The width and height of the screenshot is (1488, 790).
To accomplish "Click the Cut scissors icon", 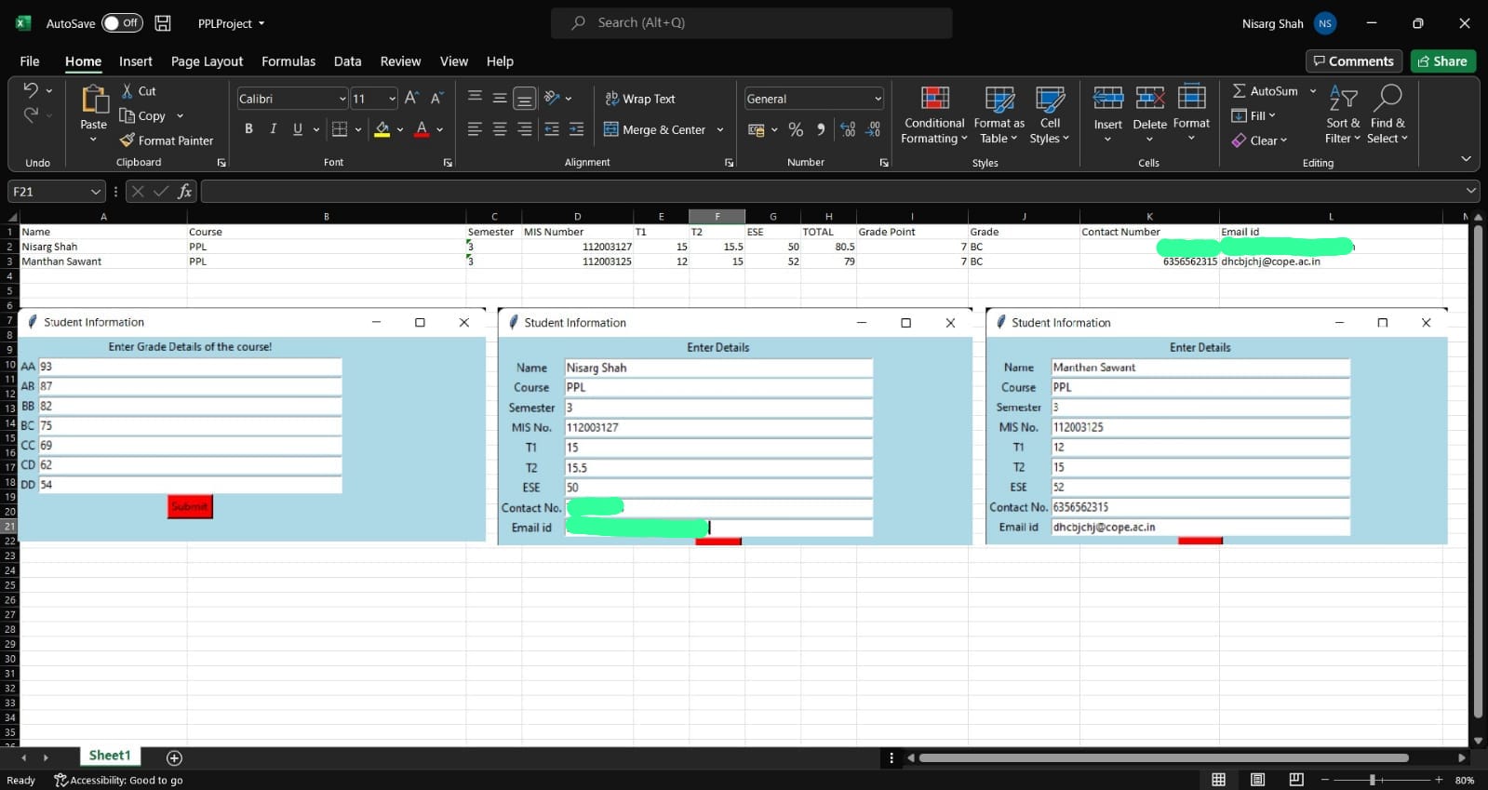I will (127, 91).
